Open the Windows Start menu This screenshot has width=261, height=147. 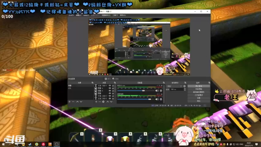[x=3, y=144]
